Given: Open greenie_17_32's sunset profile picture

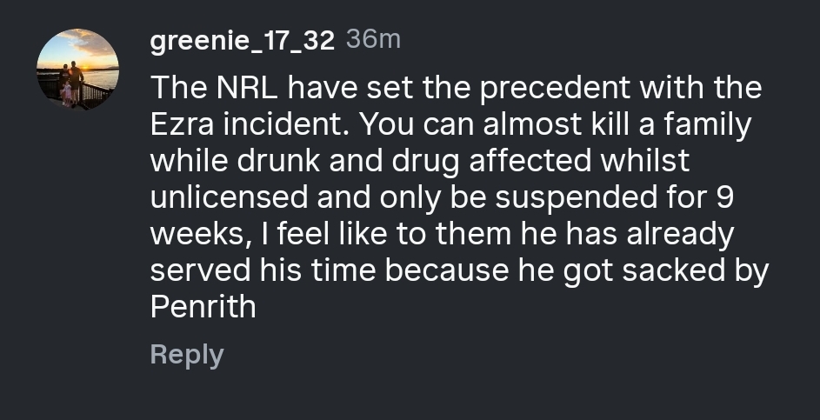Looking at the screenshot, I should click(78, 69).
